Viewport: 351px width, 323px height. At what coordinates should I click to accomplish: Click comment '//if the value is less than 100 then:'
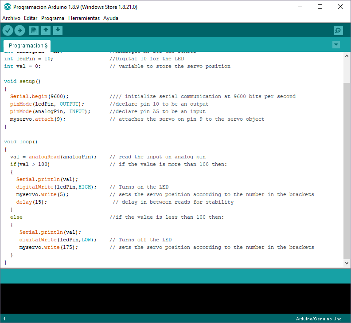[167, 217]
